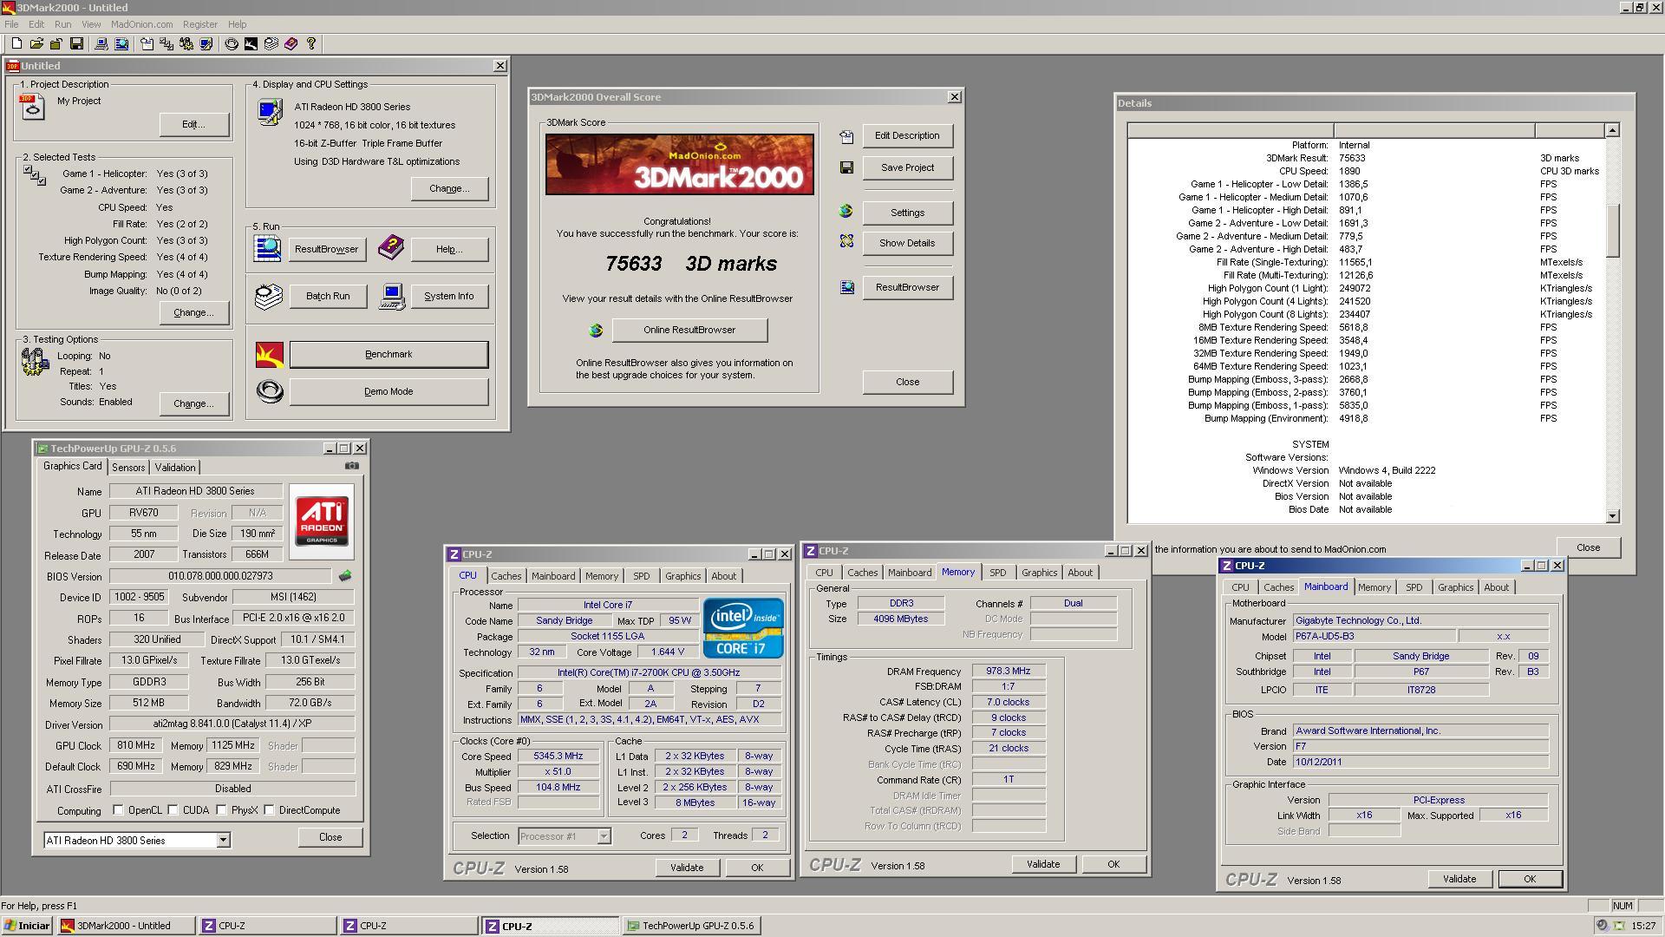Click the question mark About toolbar icon
The image size is (1665, 937).
click(x=311, y=43)
